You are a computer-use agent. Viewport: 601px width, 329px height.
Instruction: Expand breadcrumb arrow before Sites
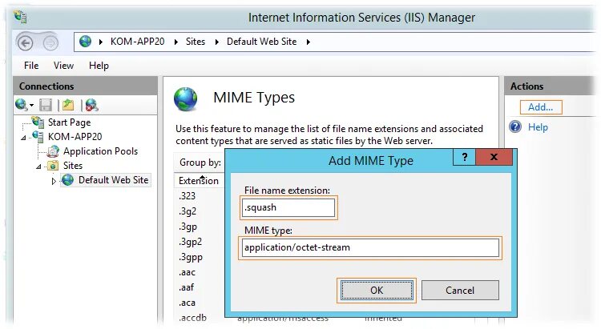176,42
